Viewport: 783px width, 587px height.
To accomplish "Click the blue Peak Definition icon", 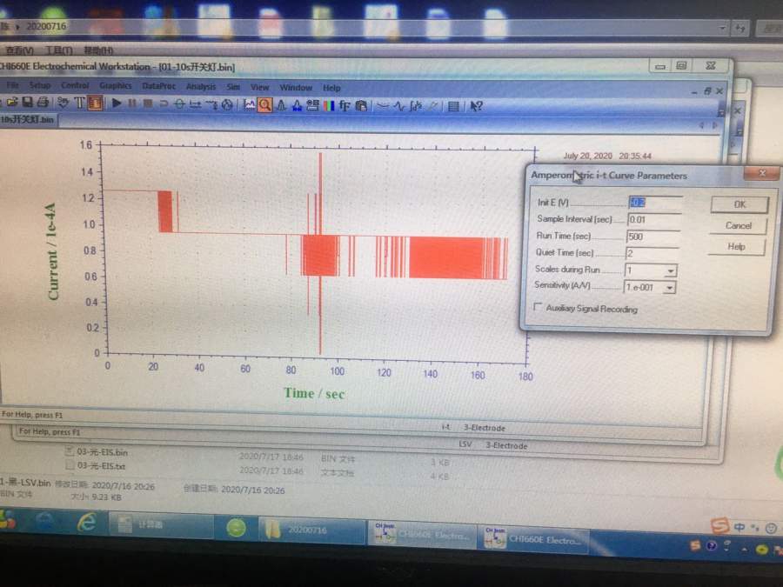I will tap(298, 105).
